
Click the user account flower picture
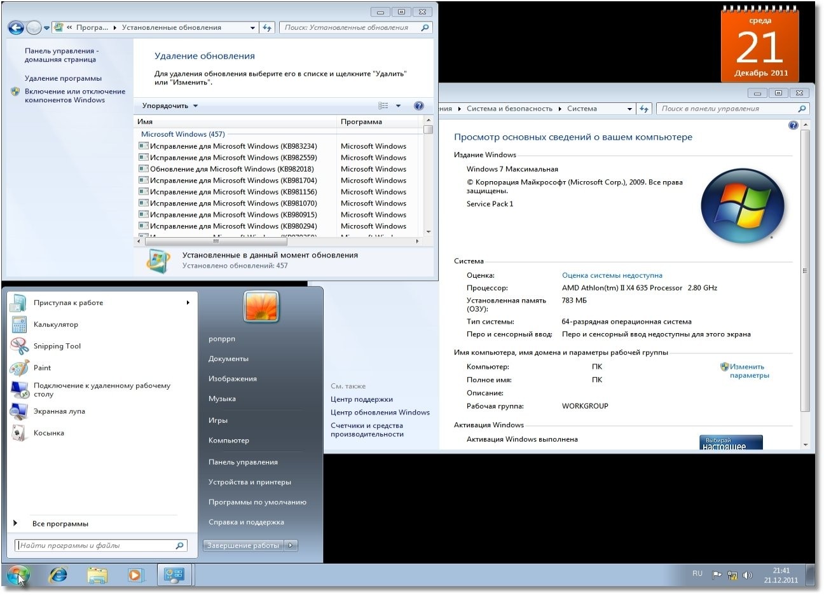point(261,306)
